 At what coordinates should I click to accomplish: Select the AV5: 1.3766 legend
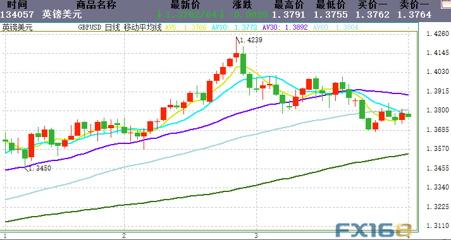pyautogui.click(x=186, y=28)
